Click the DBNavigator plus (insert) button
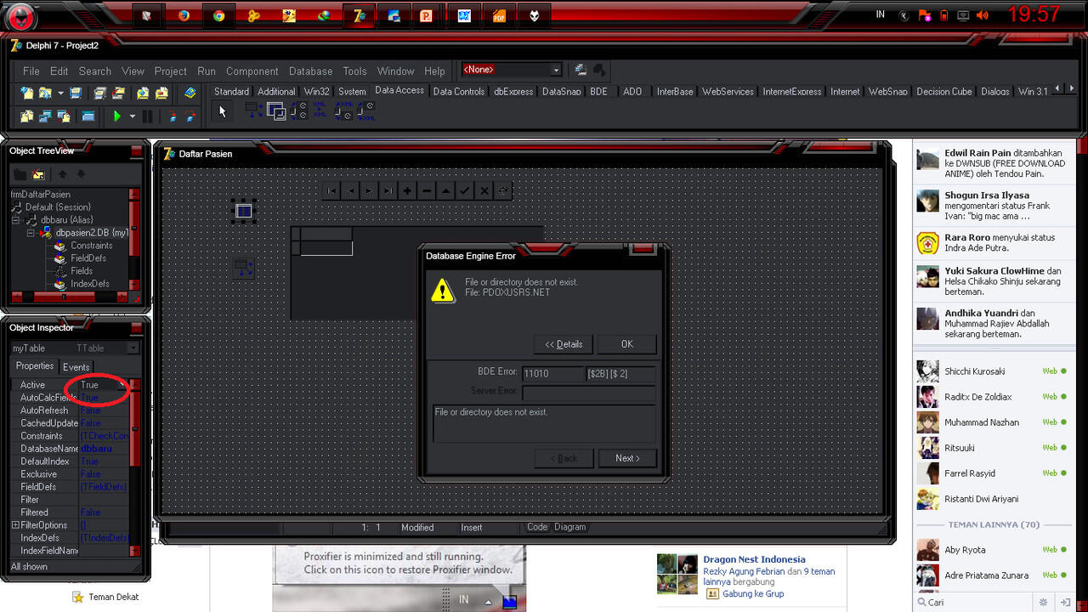 pos(407,191)
